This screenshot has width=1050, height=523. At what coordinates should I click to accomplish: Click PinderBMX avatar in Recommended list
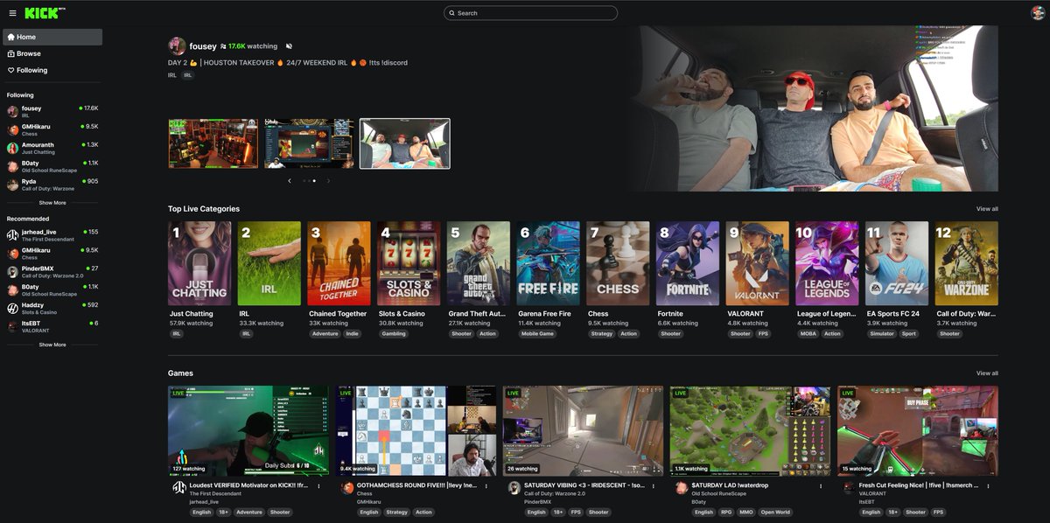pos(12,272)
